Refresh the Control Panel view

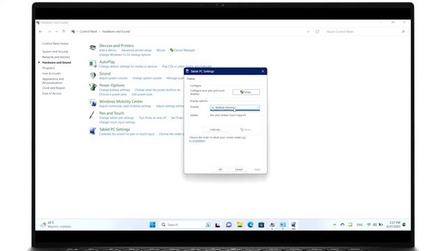[317, 31]
